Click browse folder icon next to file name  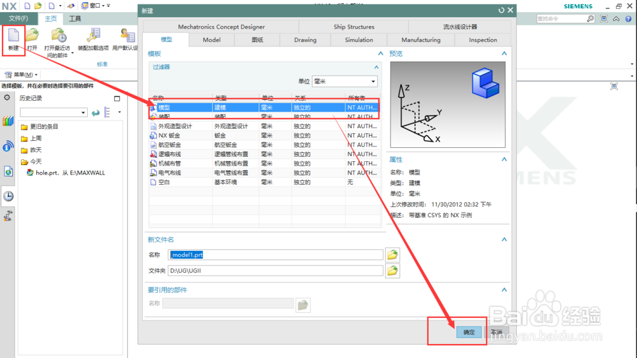(x=392, y=255)
